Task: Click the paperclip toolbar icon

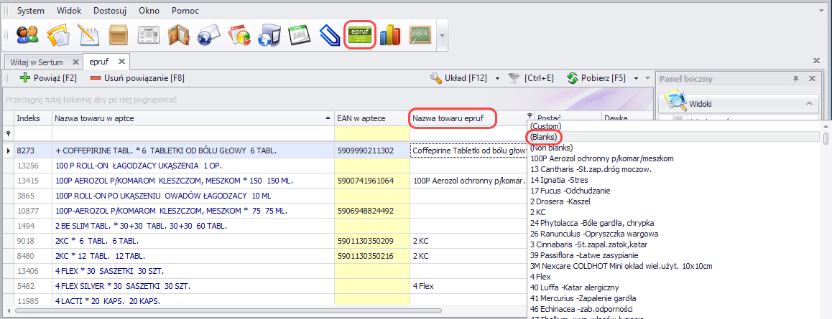Action: (x=329, y=34)
